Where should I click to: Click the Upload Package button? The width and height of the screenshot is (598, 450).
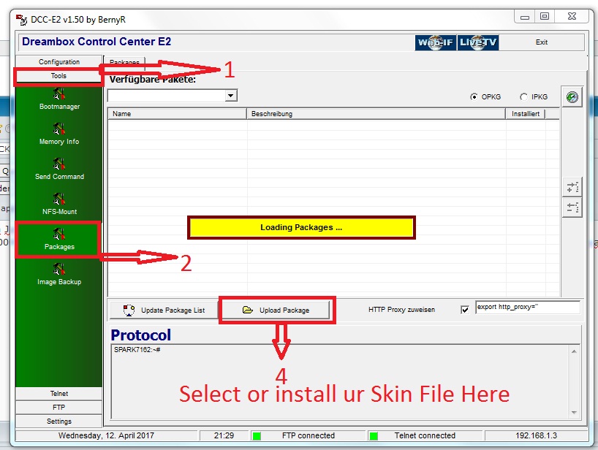[x=276, y=310]
